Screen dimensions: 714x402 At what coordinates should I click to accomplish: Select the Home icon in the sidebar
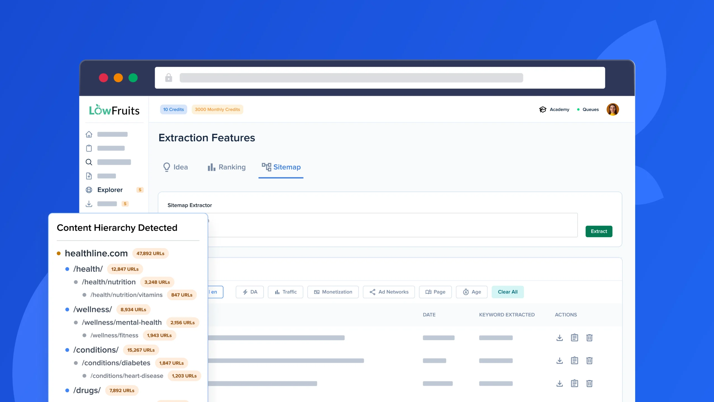tap(89, 134)
